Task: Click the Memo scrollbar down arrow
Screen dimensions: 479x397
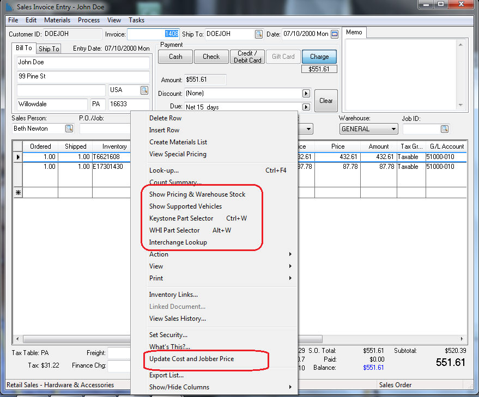Action: click(x=460, y=105)
